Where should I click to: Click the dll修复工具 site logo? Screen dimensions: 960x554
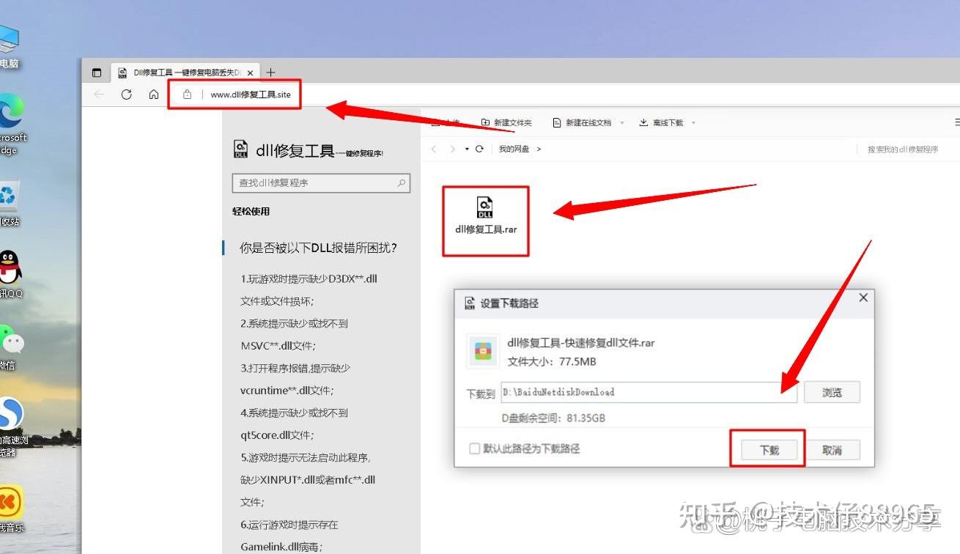(x=242, y=150)
